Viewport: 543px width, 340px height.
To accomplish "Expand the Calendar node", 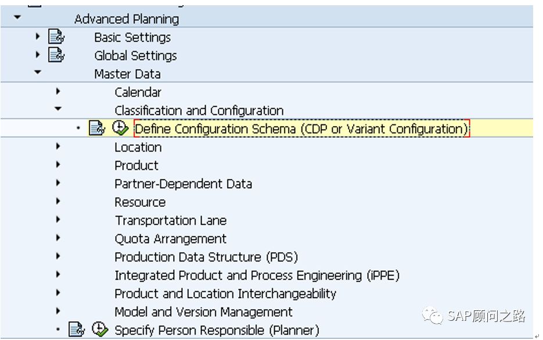I will (57, 92).
